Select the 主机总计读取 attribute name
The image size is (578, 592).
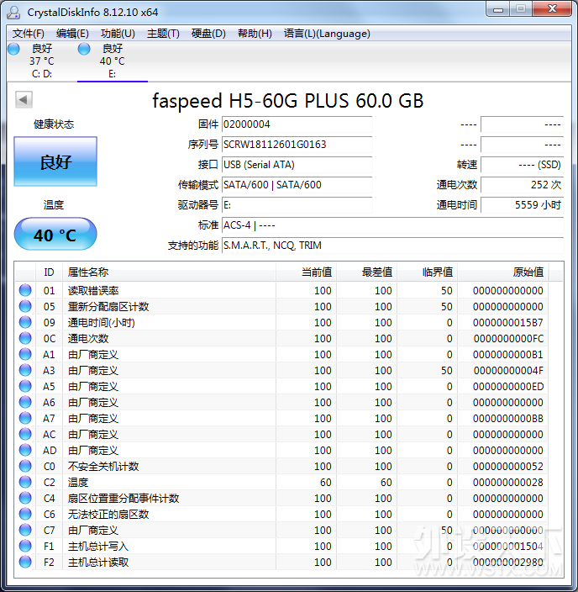[98, 563]
